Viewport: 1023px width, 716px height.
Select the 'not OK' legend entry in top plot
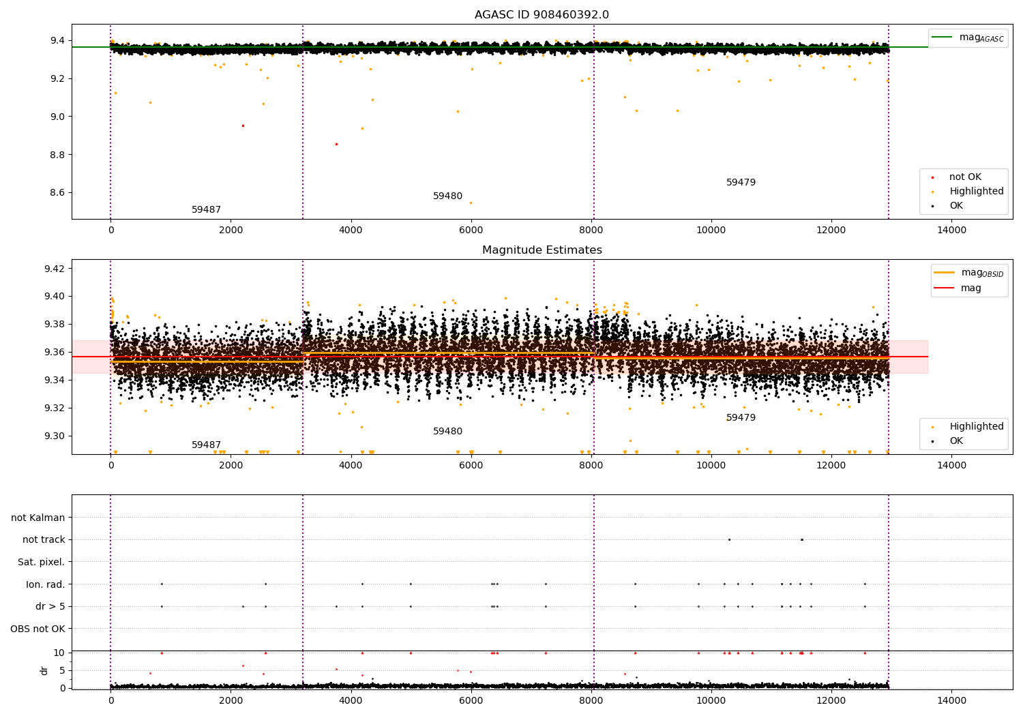[x=965, y=177]
